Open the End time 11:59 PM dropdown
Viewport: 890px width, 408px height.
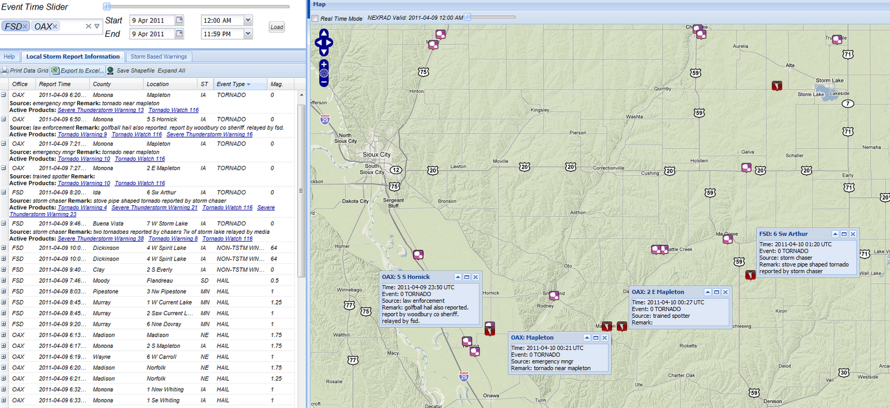pyautogui.click(x=248, y=33)
